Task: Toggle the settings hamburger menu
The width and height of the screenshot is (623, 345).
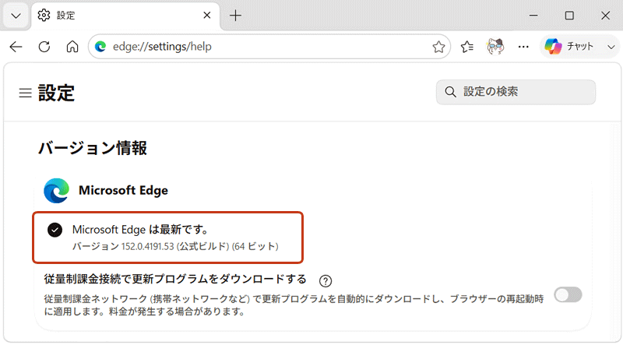Action: (x=26, y=93)
